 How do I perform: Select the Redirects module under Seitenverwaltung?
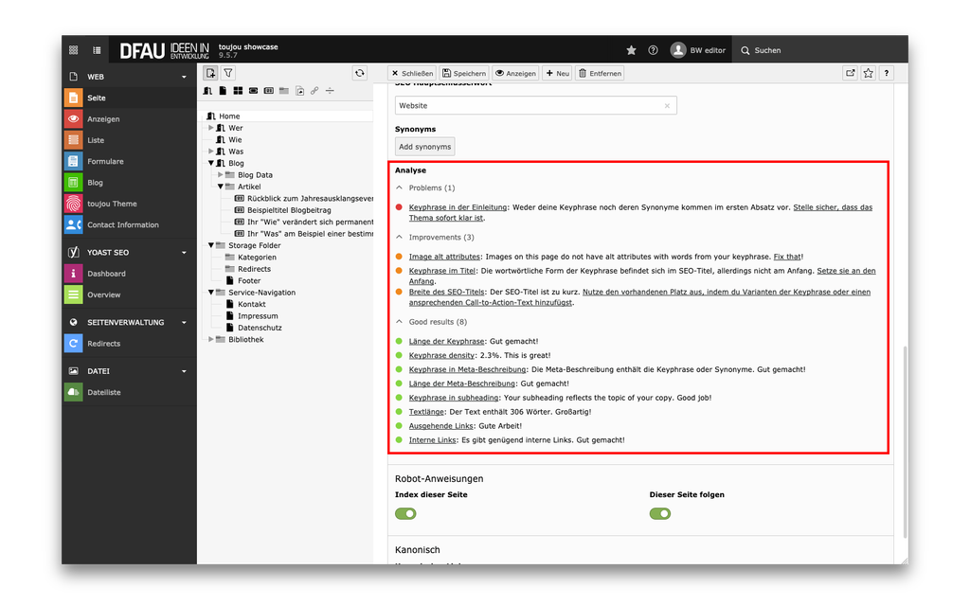[103, 344]
